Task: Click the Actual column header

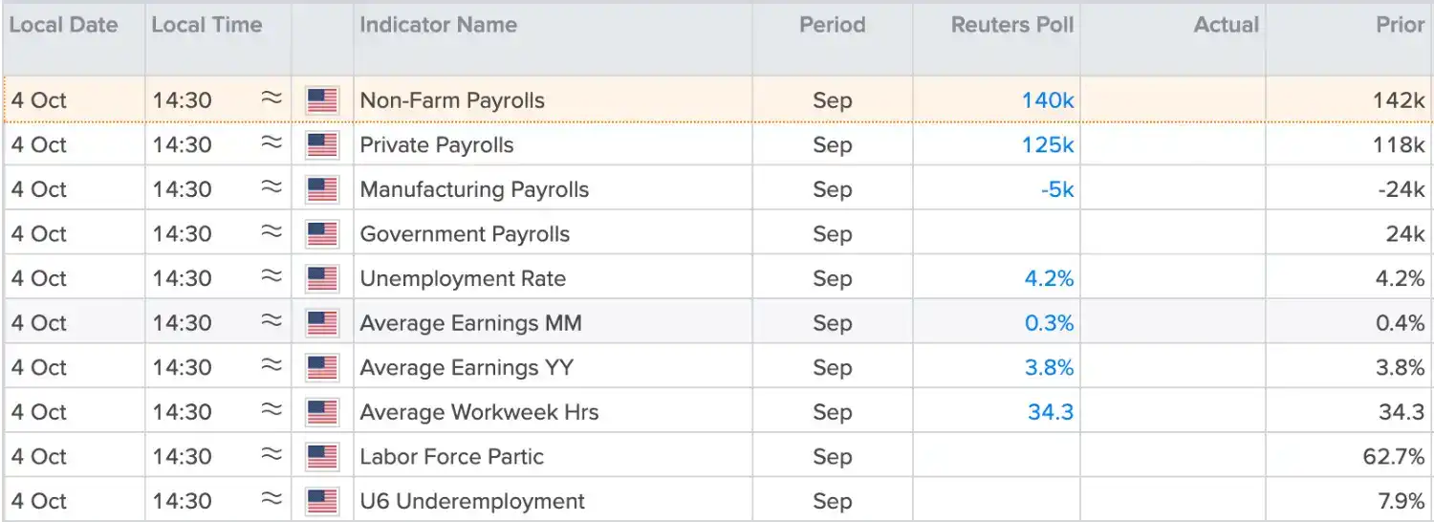Action: pos(1227,25)
